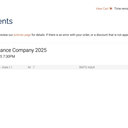Click the horizontal divider above the event title

pyautogui.click(x=64, y=43)
